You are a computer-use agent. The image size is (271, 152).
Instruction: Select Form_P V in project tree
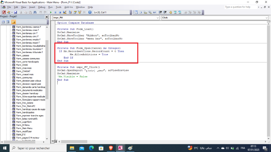tap(21, 135)
